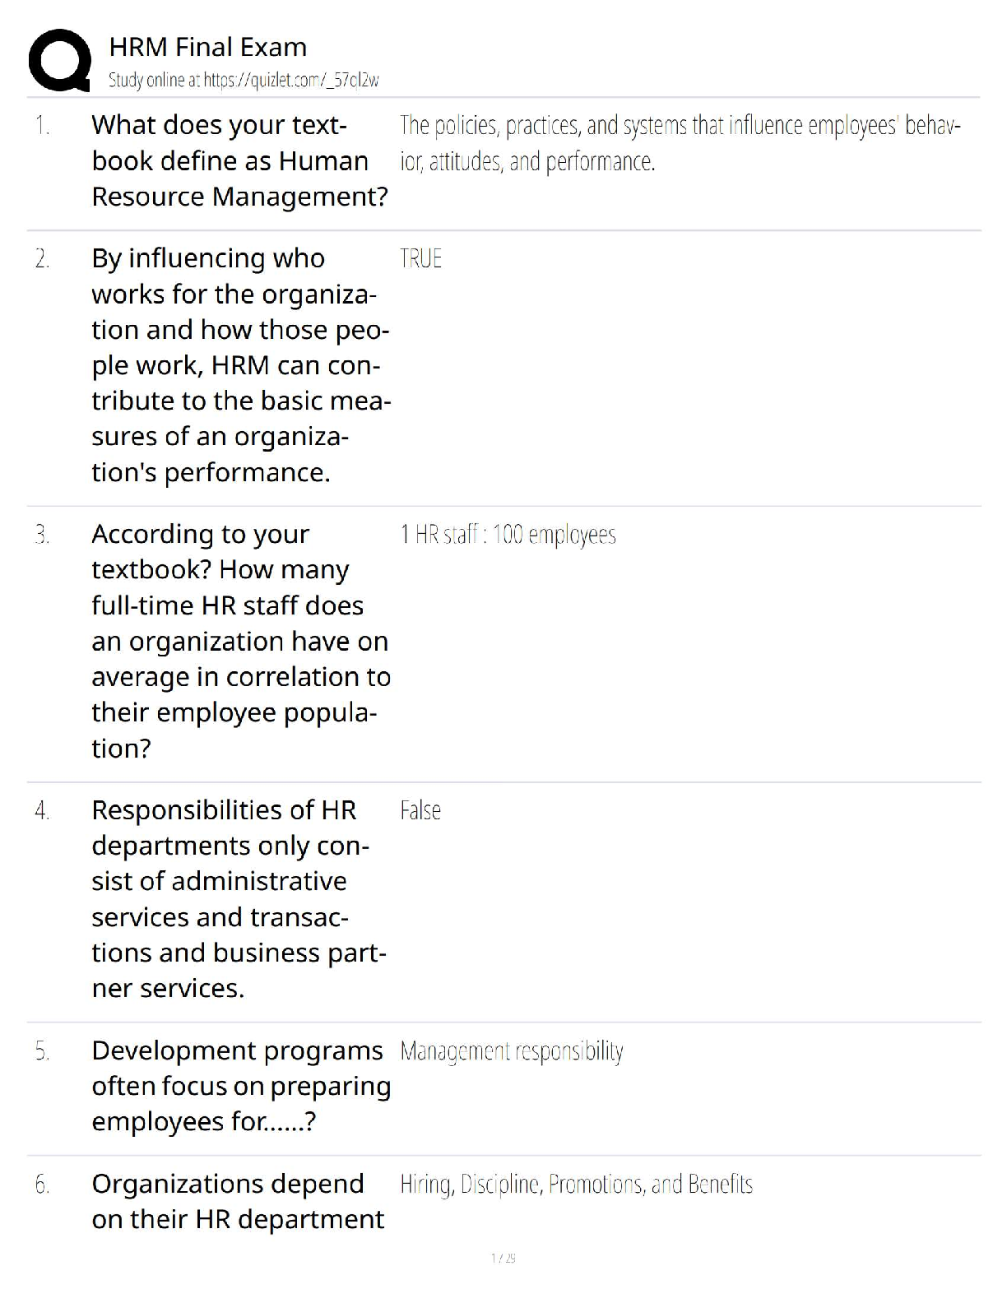Select the Development programs question
The height and width of the screenshot is (1303, 1007).
tap(240, 1086)
